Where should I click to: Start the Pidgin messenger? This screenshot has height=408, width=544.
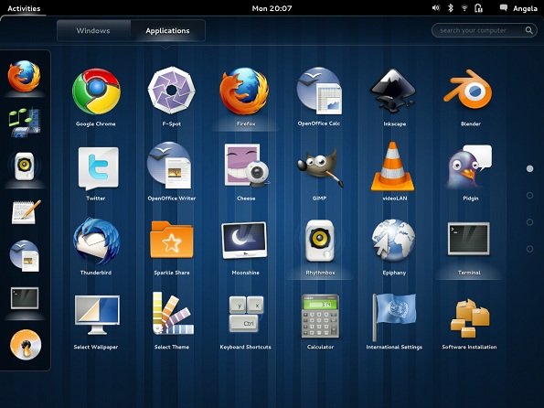pyautogui.click(x=469, y=166)
